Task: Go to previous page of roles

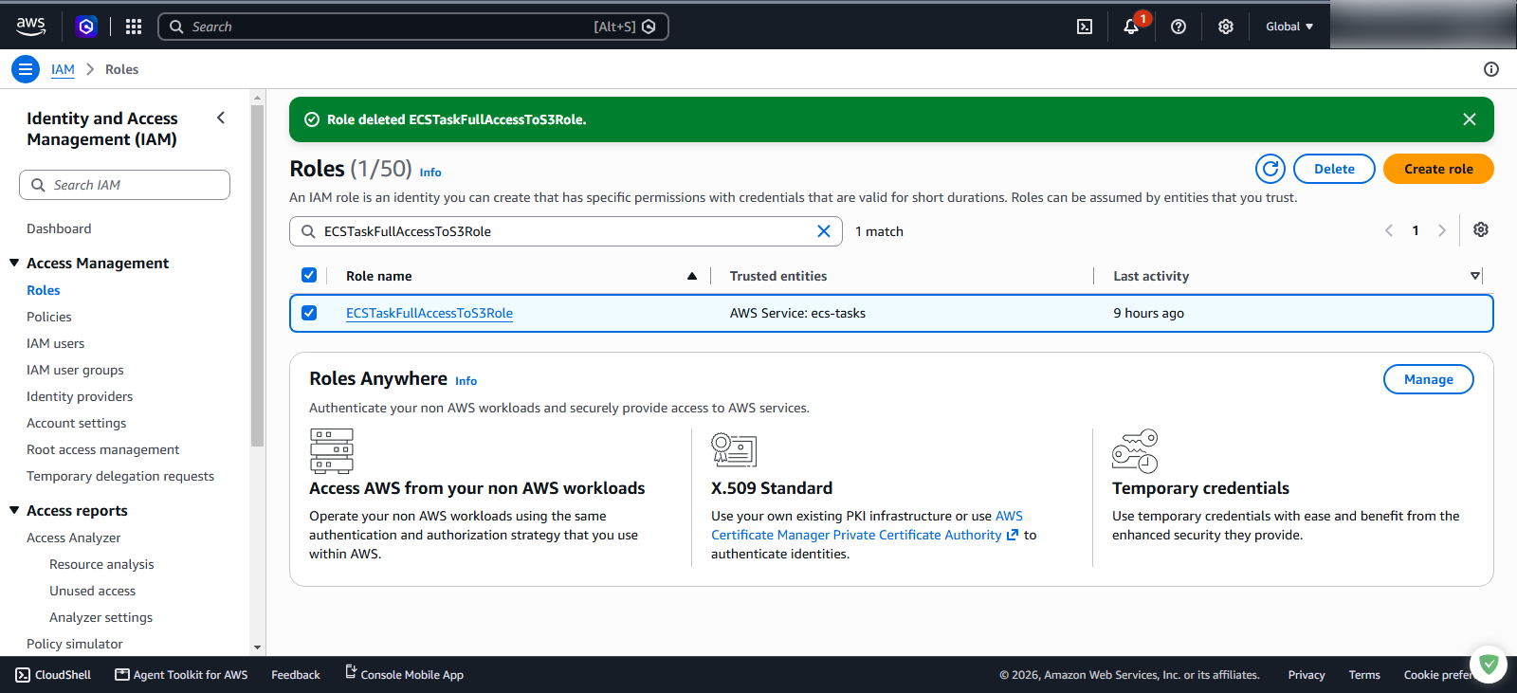Action: [x=1389, y=230]
